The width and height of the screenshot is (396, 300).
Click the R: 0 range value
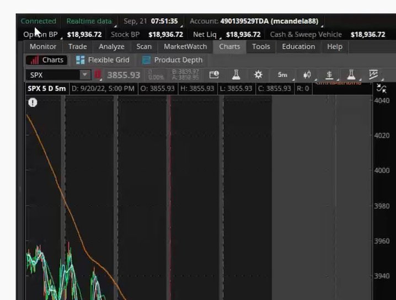303,89
